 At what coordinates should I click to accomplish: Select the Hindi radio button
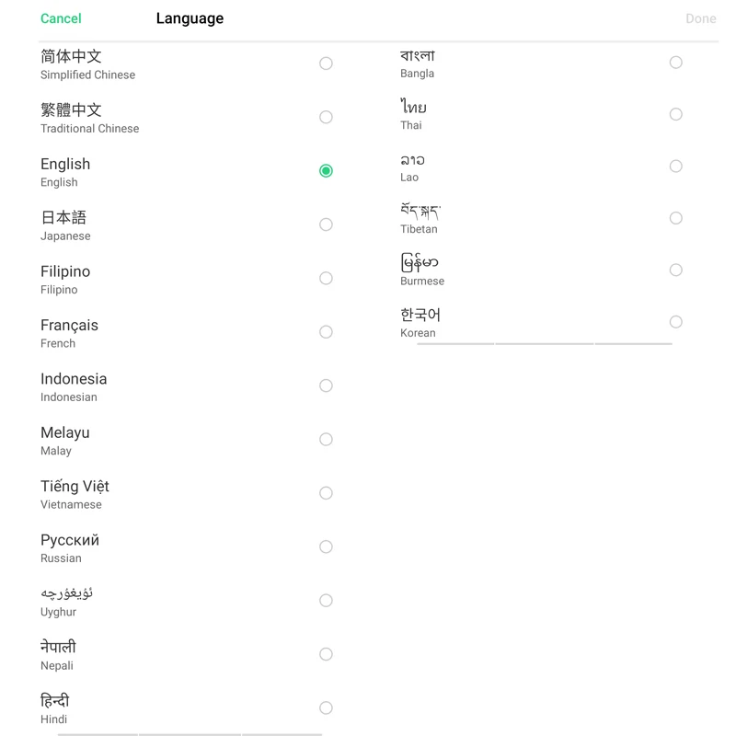[x=326, y=707]
